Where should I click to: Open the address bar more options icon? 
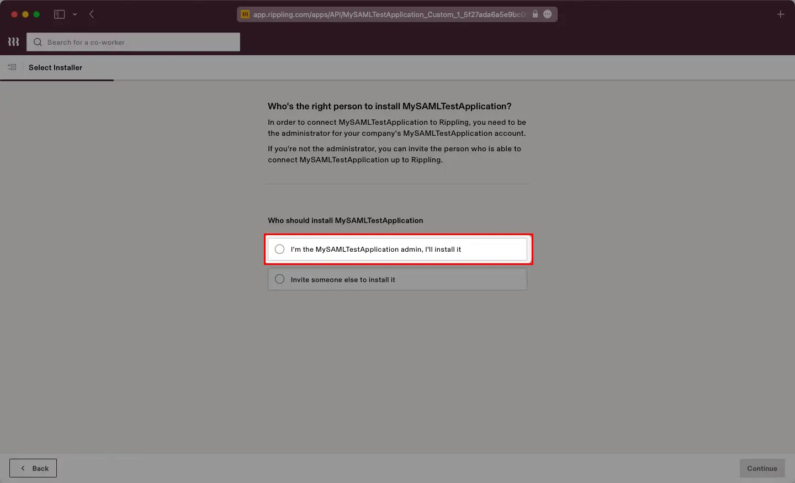pyautogui.click(x=547, y=14)
